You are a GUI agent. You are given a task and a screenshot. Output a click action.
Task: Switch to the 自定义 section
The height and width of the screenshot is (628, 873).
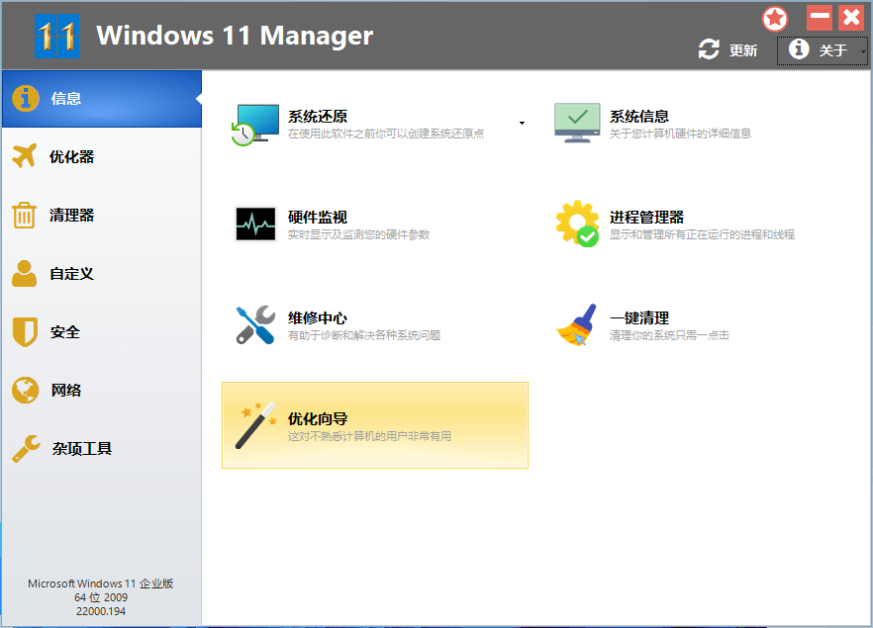tap(27, 273)
